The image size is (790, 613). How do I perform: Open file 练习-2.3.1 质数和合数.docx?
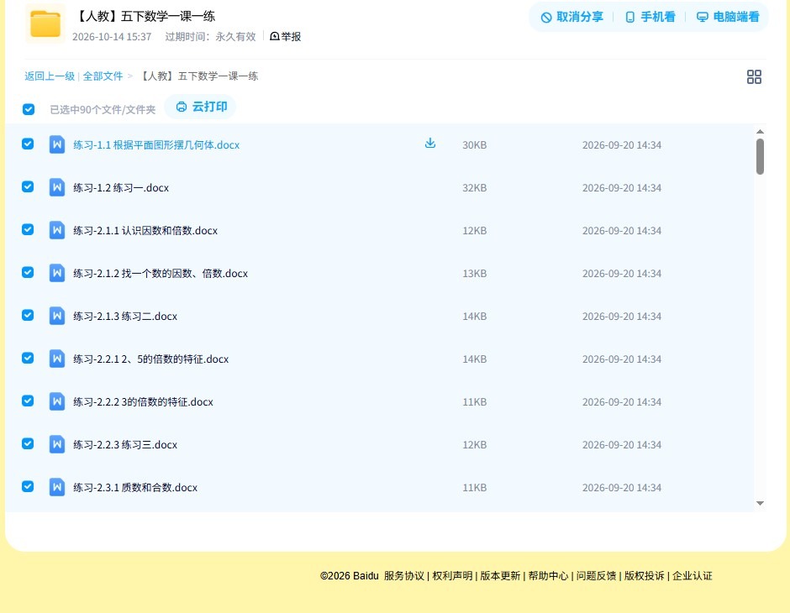(x=135, y=487)
